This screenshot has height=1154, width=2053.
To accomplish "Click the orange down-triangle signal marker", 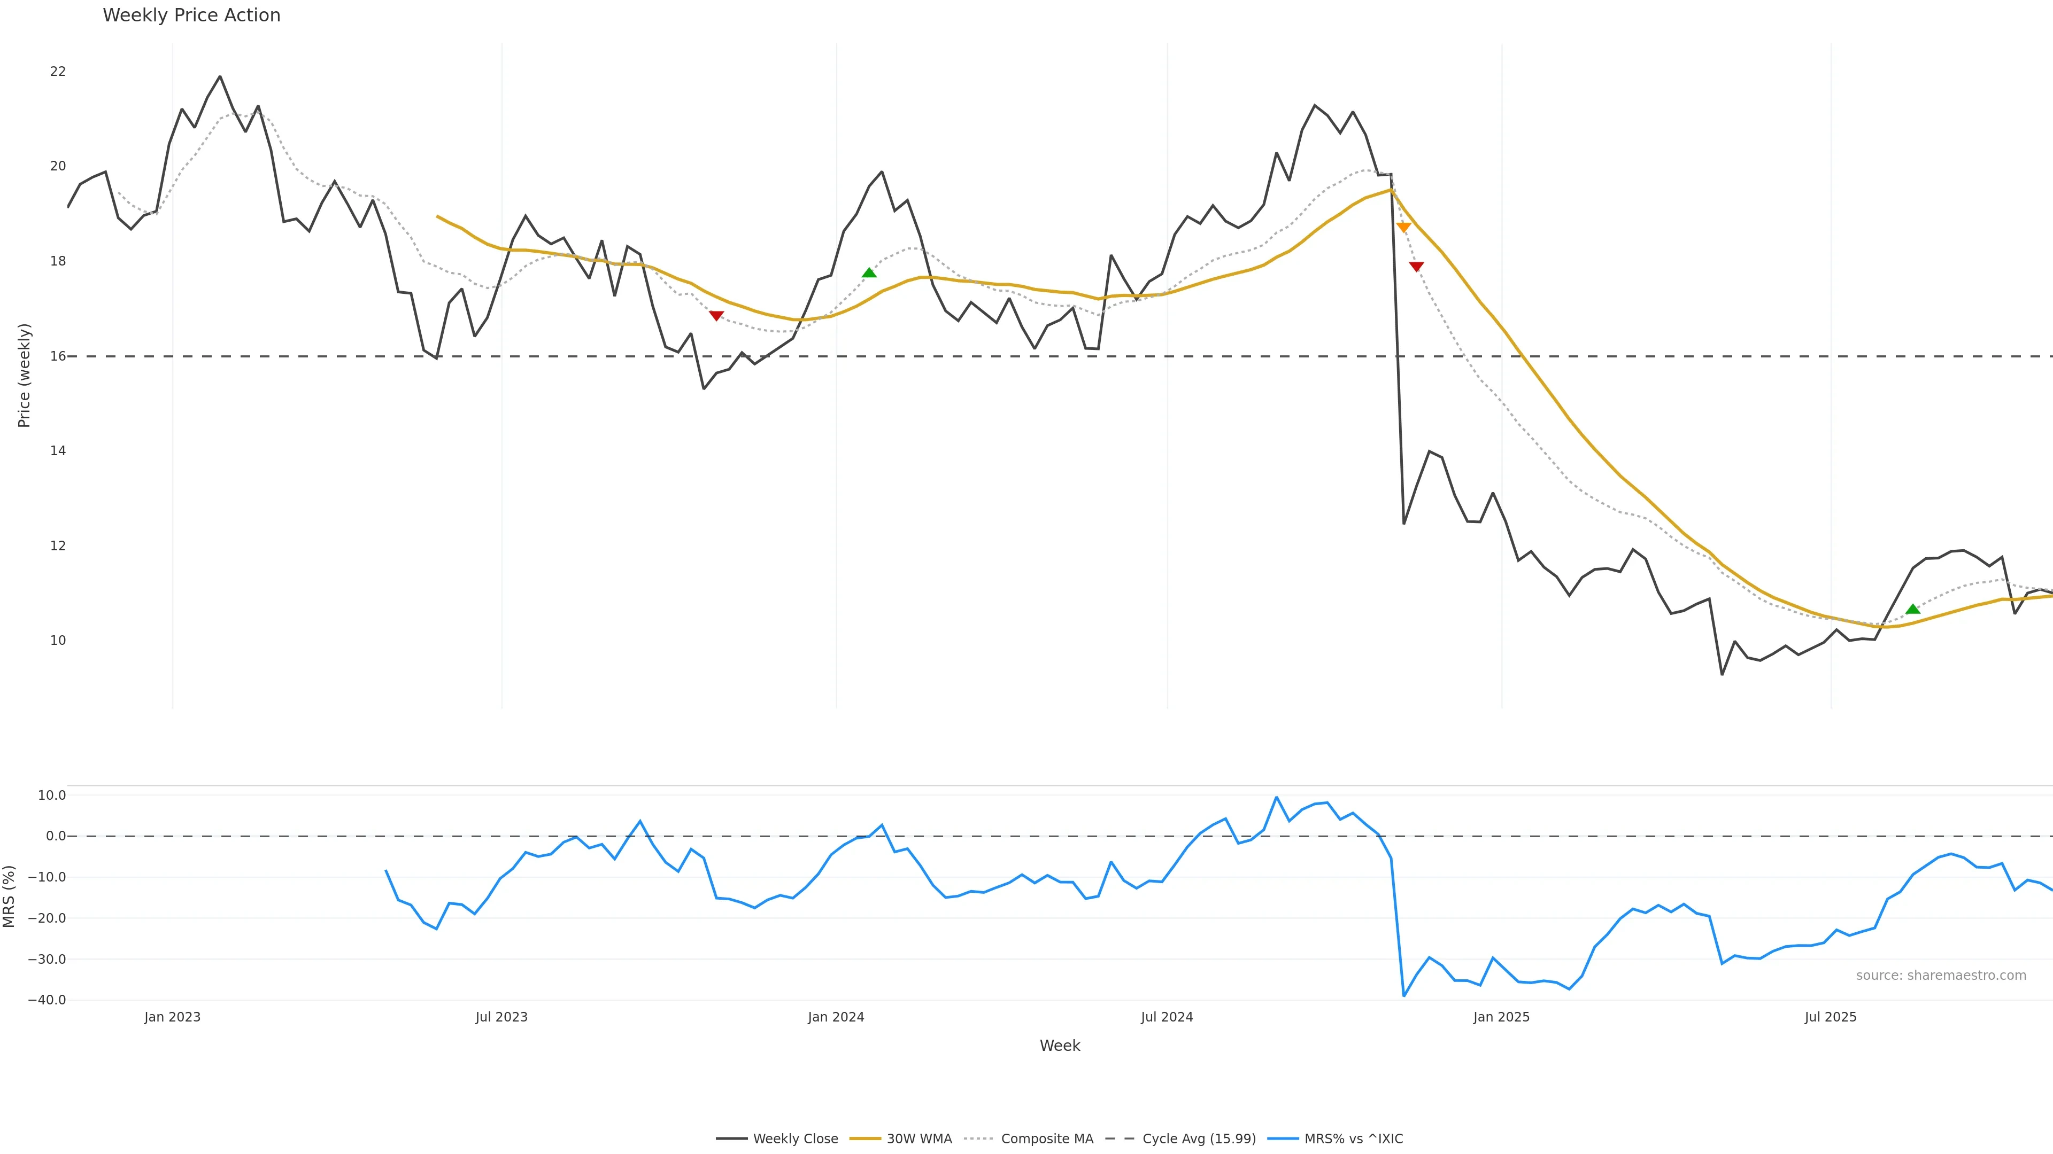I will (1403, 227).
